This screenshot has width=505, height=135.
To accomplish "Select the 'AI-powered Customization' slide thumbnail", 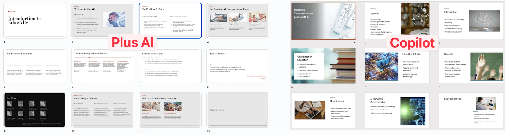I will [397, 110].
